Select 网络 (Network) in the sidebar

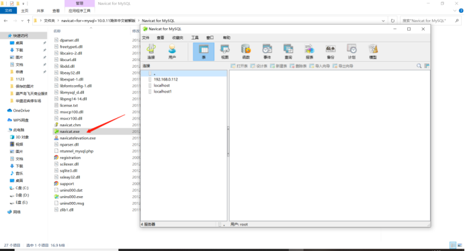17,212
